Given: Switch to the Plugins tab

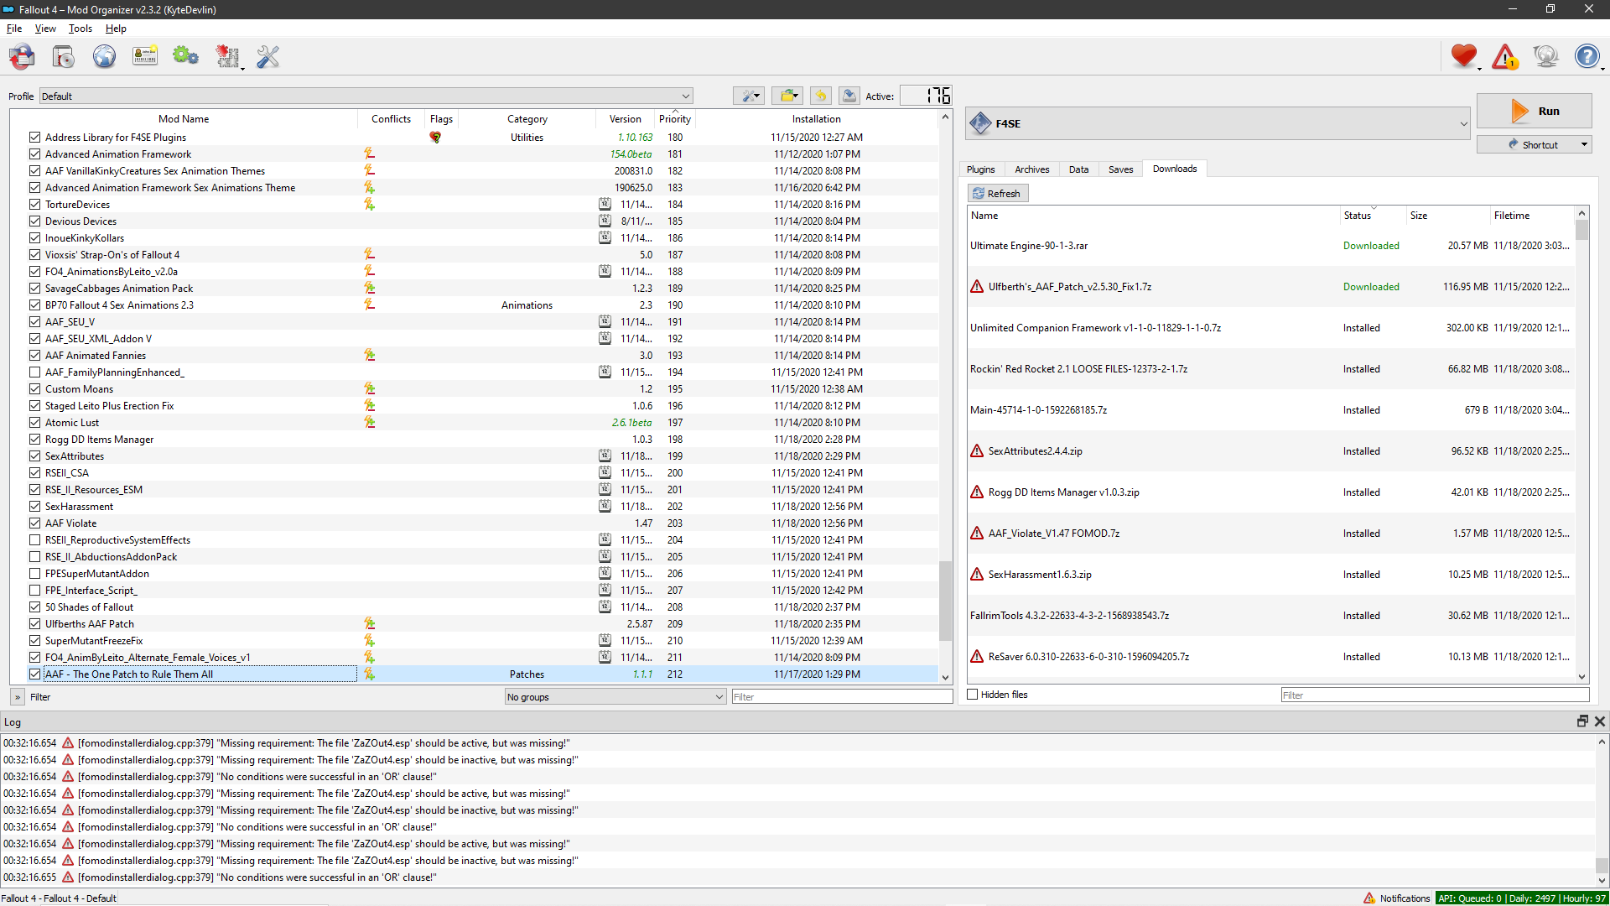Looking at the screenshot, I should 980,169.
